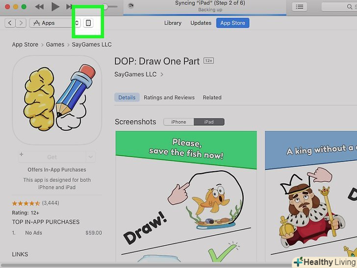Click the horizontal scrollbar at bottom
The width and height of the screenshot is (357, 268).
(x=146, y=266)
